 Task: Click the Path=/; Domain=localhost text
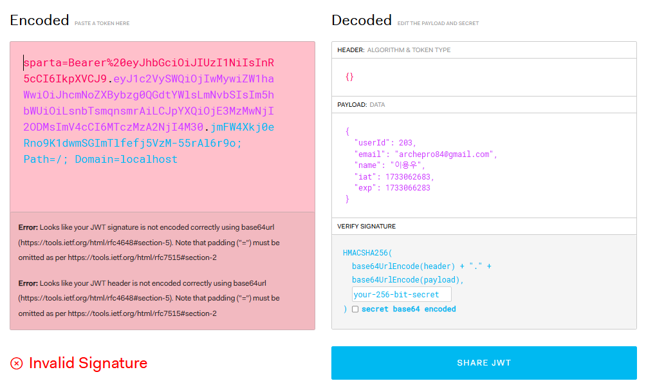100,159
